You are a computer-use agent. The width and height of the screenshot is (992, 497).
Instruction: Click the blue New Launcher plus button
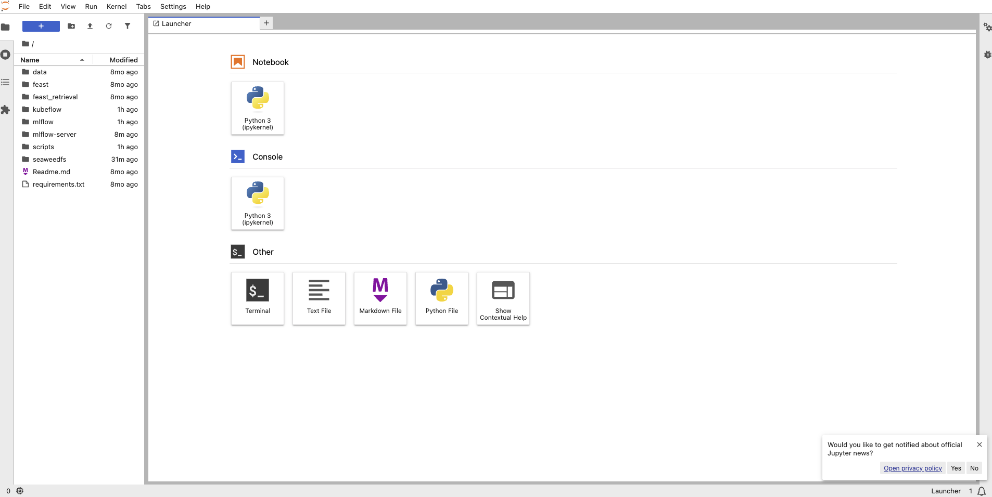point(41,26)
